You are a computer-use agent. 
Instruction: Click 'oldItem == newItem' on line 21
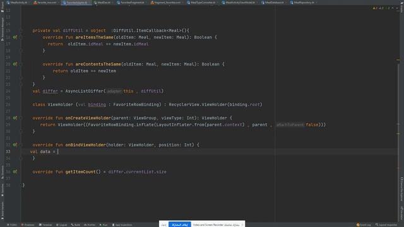coord(93,71)
